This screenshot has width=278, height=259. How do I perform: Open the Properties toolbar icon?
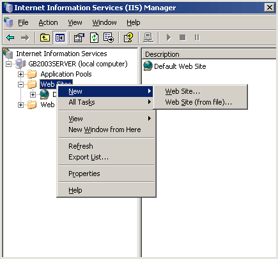(79, 38)
